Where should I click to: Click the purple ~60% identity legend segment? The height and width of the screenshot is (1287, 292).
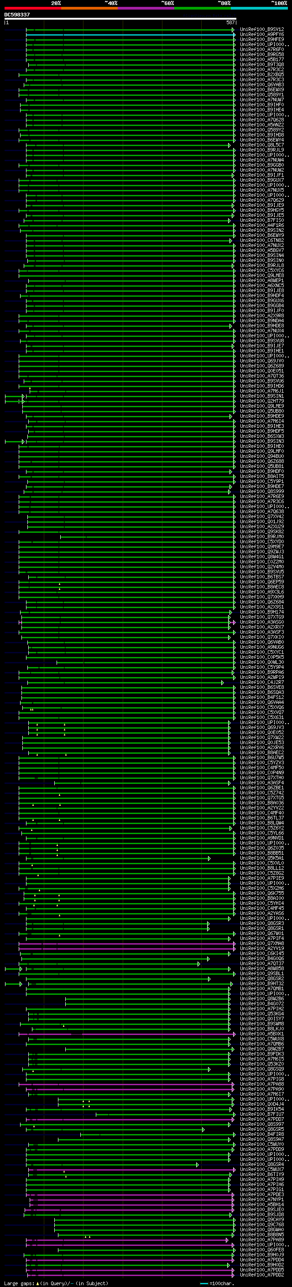tap(146, 8)
